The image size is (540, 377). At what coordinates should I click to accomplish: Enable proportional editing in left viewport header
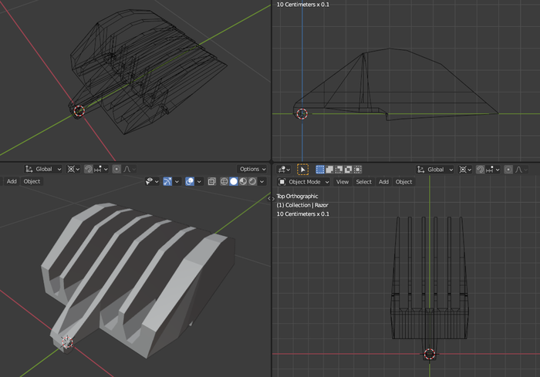116,169
